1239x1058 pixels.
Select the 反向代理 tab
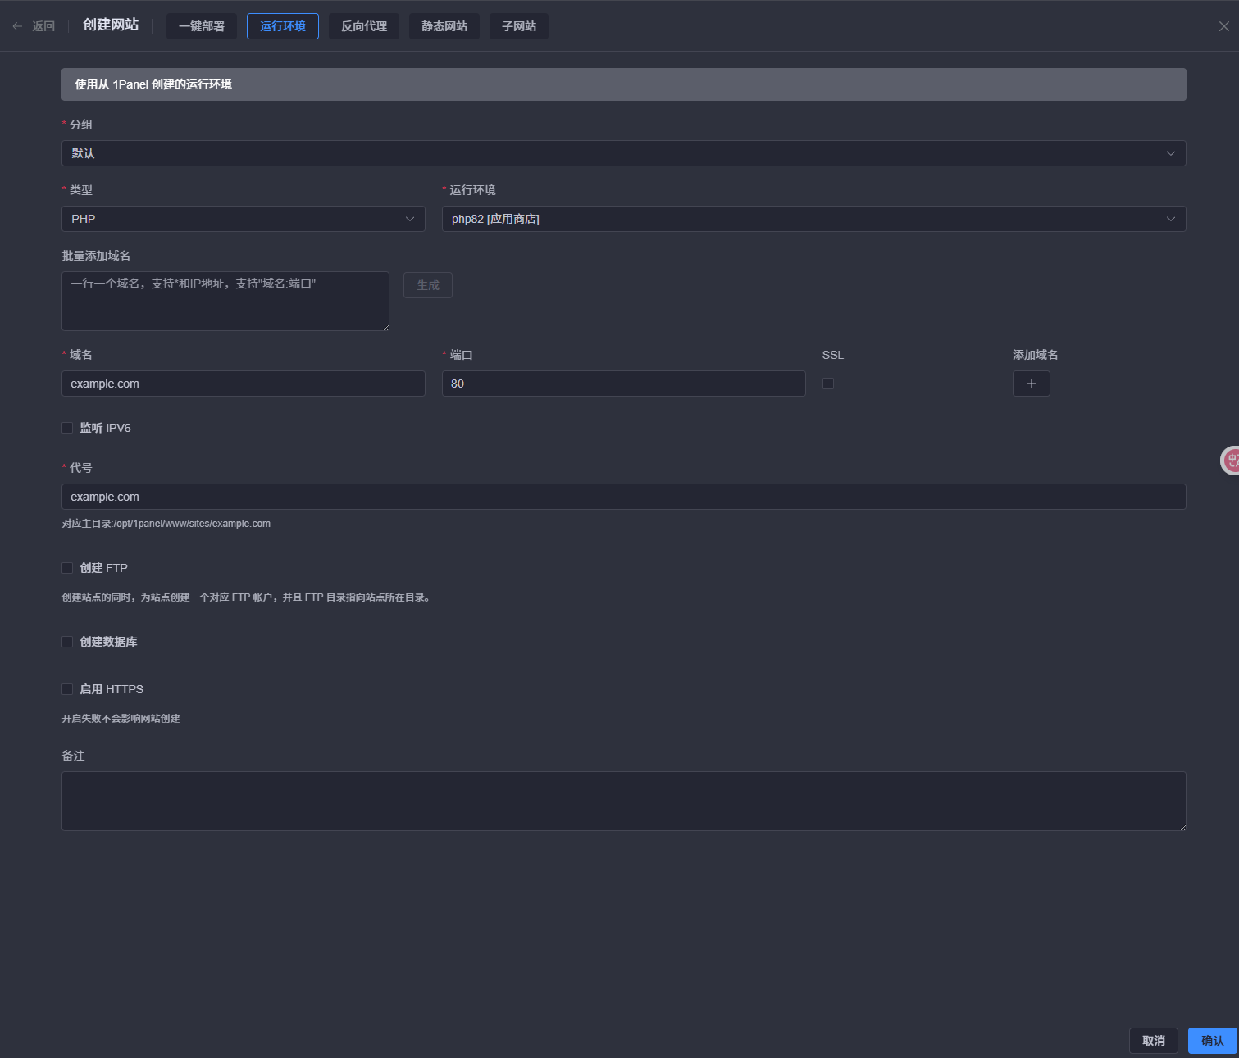(x=364, y=26)
